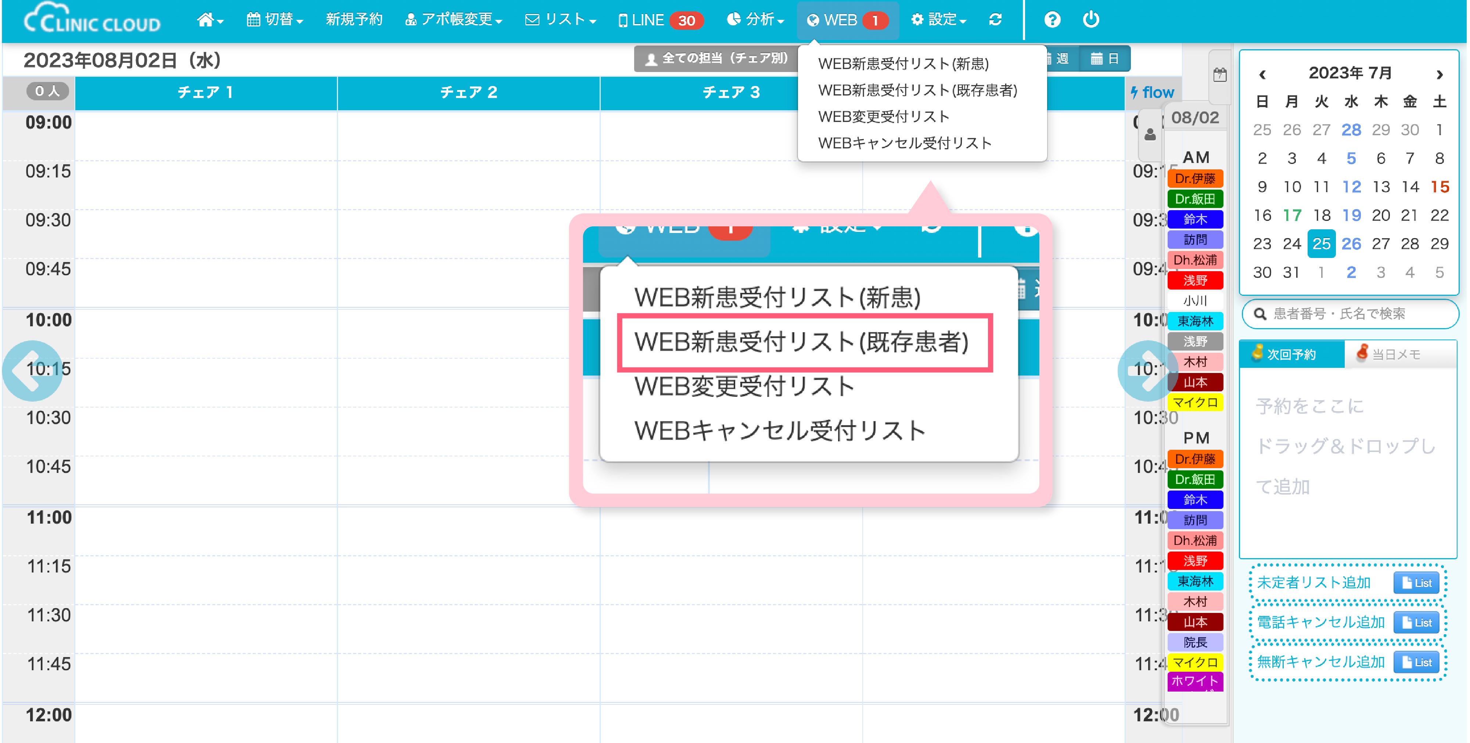The height and width of the screenshot is (743, 1470).
Task: Open the 設定 settings dropdown
Action: click(938, 20)
